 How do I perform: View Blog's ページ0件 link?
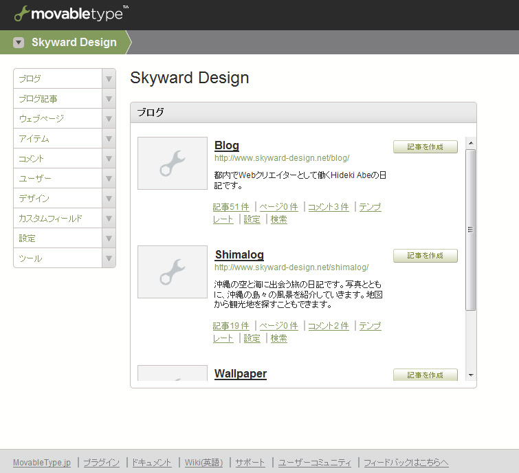(278, 207)
